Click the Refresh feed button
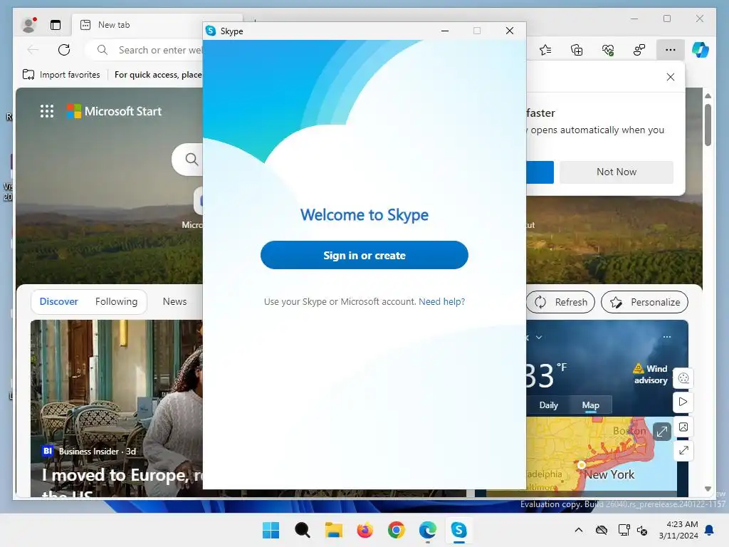This screenshot has height=547, width=729. coord(561,302)
